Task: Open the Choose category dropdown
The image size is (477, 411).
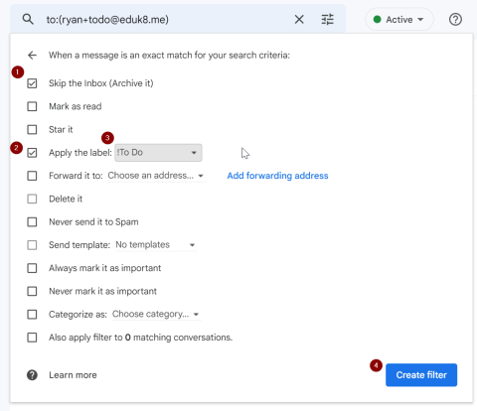Action: pyautogui.click(x=156, y=314)
